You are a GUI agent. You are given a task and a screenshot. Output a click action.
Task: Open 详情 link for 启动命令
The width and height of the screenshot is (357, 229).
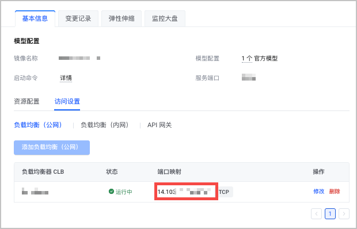(x=66, y=78)
